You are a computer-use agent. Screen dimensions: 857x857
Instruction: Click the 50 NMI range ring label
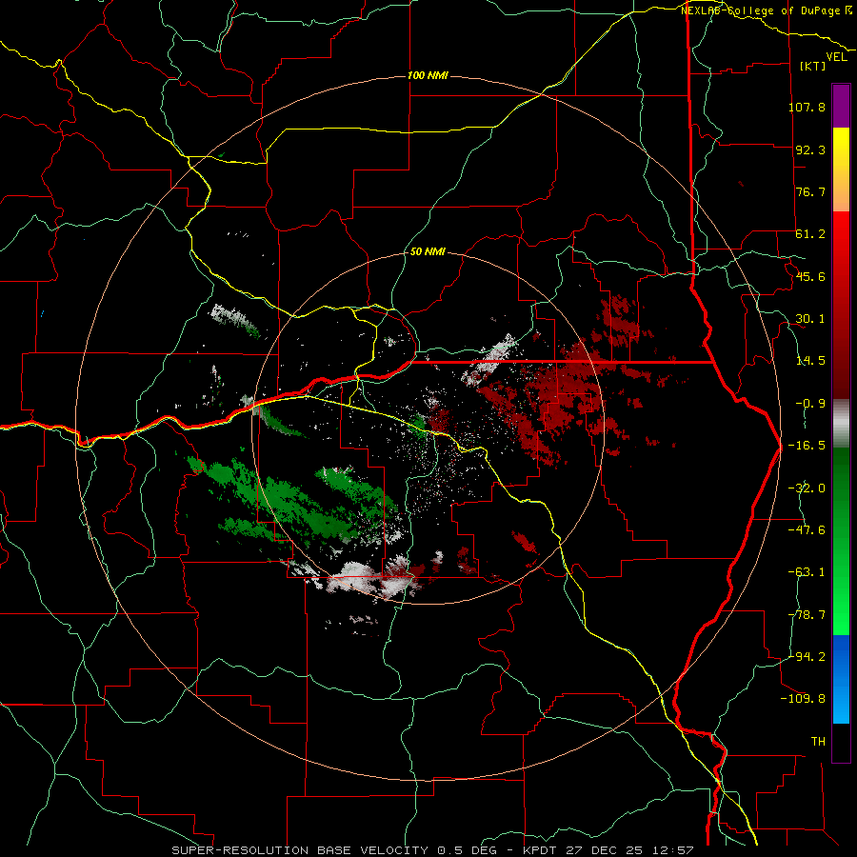[428, 251]
